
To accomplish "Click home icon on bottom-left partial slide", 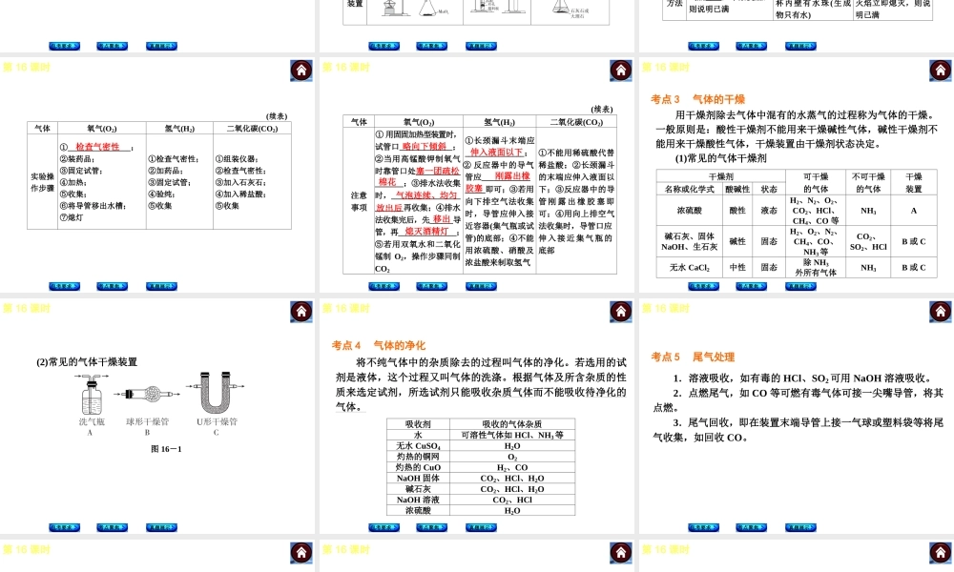I will (x=301, y=553).
